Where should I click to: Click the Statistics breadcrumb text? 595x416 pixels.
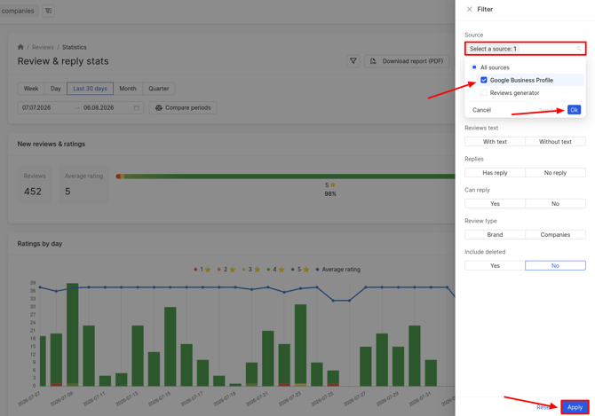pos(75,47)
